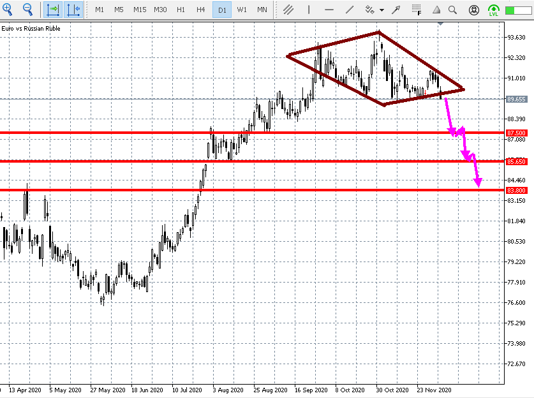This screenshot has height=398, width=534.
Task: Click the current price 89.655 label
Action: click(x=516, y=99)
